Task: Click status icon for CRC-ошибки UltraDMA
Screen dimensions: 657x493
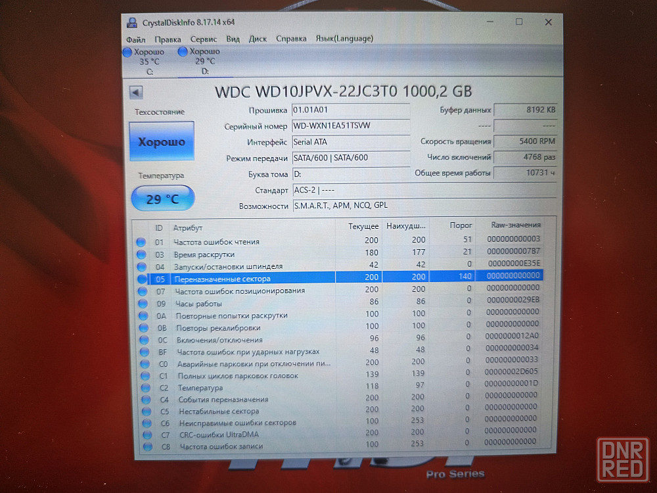Action: point(147,434)
